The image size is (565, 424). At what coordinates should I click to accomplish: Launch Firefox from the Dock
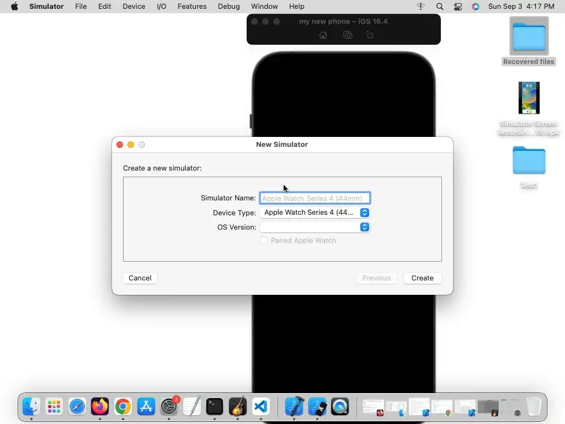coord(100,407)
